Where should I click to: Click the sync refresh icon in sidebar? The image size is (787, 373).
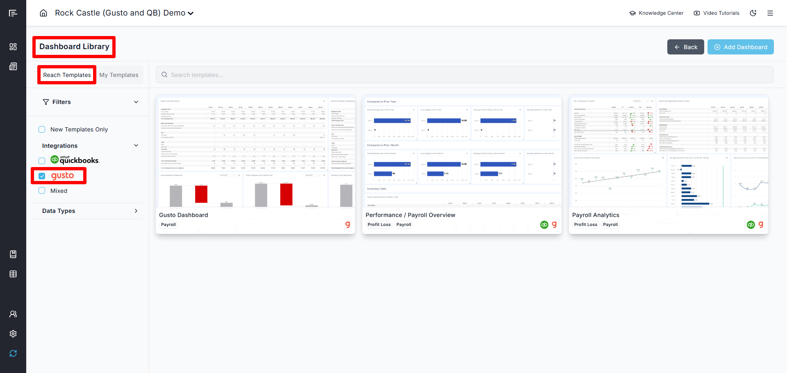[x=13, y=353]
